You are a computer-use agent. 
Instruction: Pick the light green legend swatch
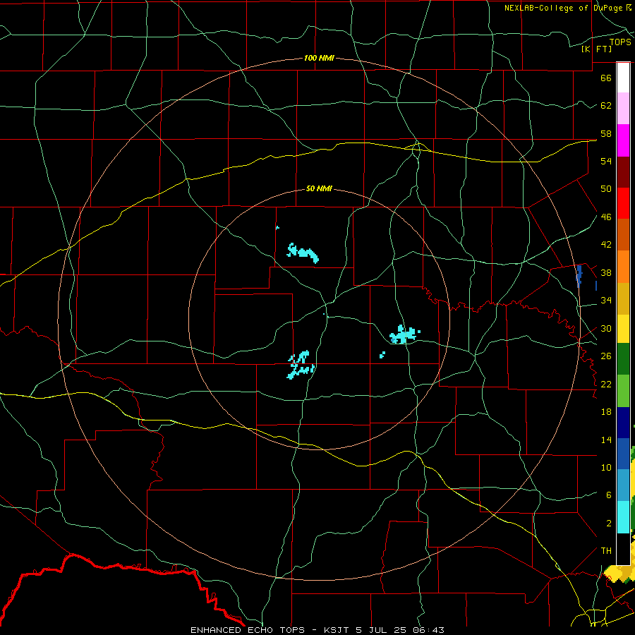pyautogui.click(x=623, y=391)
